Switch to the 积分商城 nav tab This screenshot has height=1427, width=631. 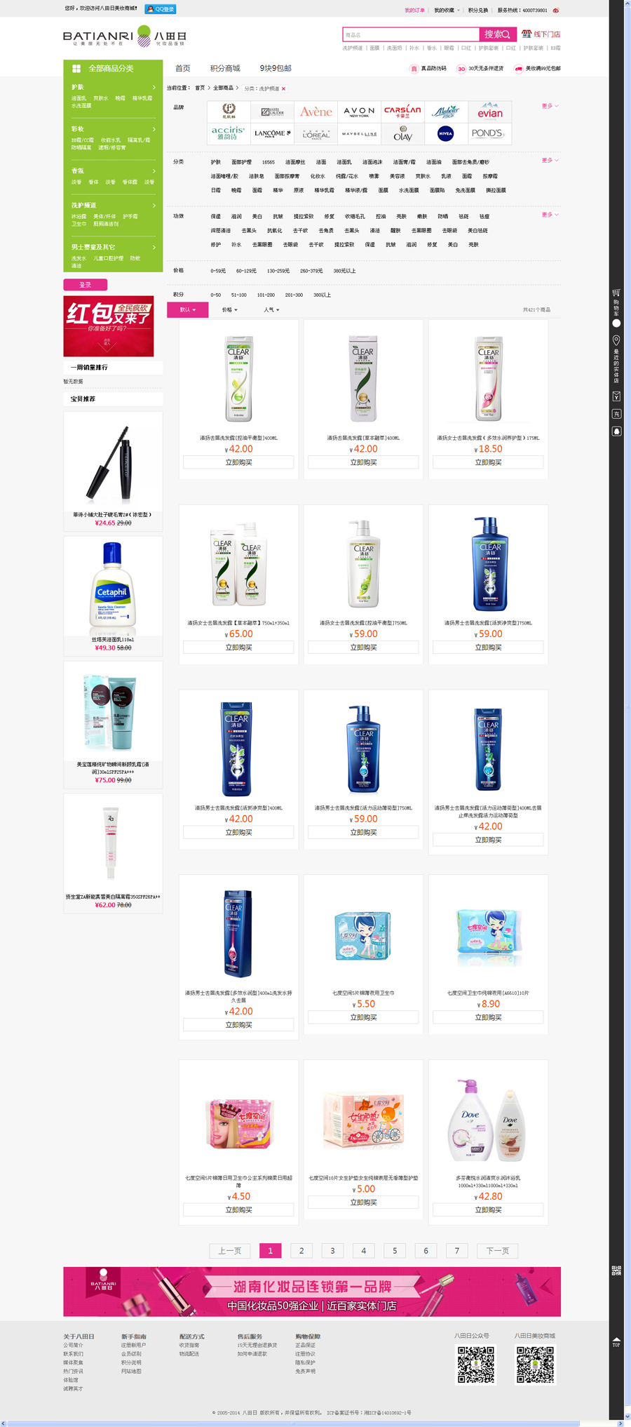point(225,68)
